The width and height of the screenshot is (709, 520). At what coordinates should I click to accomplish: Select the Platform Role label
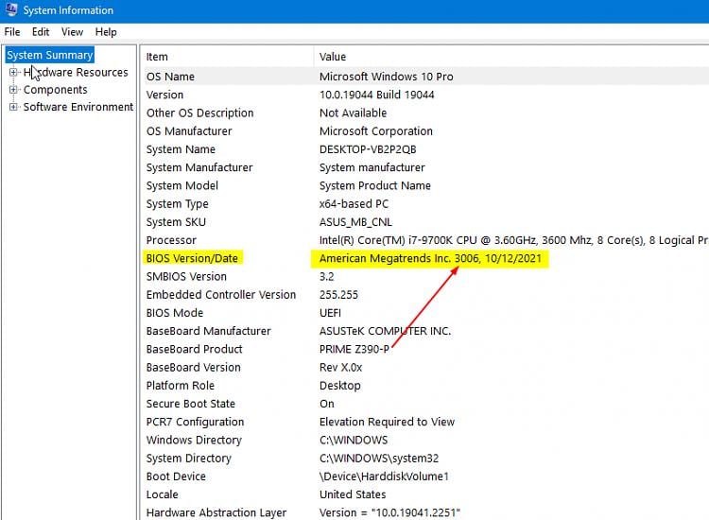[x=180, y=386]
